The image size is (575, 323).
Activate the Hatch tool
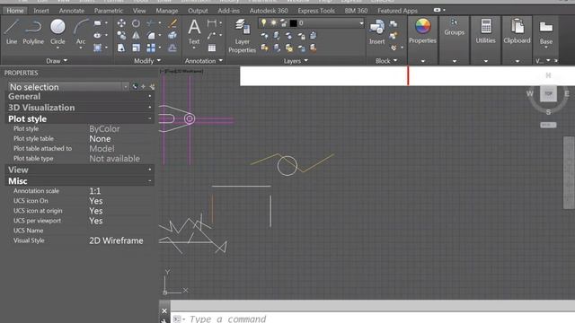click(98, 48)
